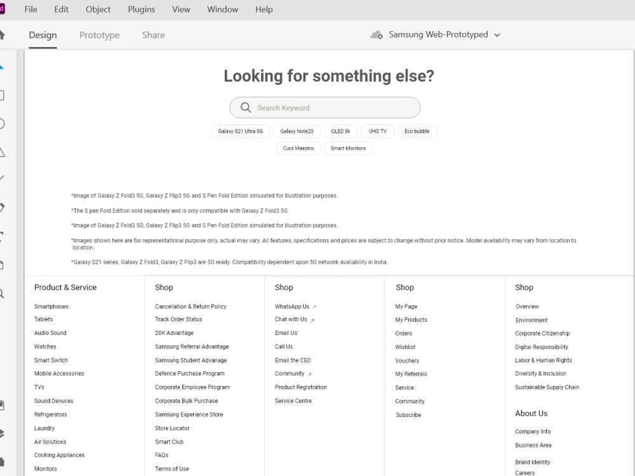Screen dimensions: 635x476
Task: Select the Ellipse tool
Action: (x=2, y=124)
